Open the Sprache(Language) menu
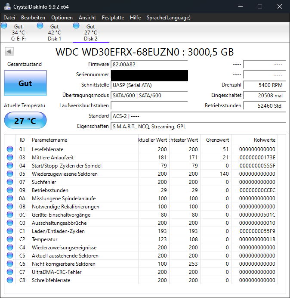 tap(169, 18)
